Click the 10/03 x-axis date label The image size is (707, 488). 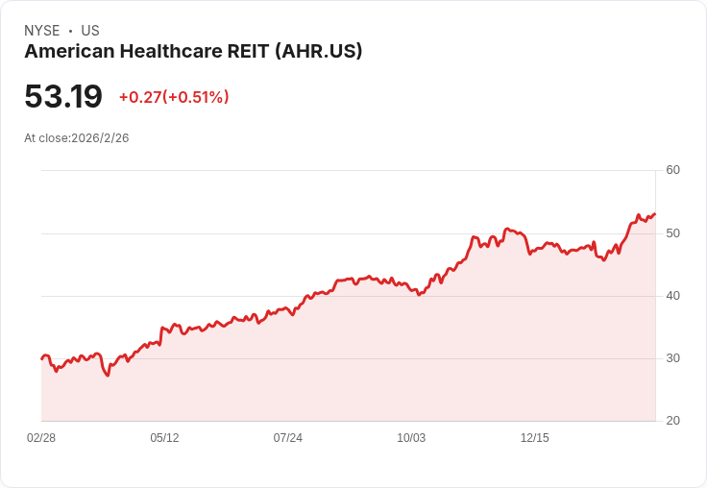point(411,437)
